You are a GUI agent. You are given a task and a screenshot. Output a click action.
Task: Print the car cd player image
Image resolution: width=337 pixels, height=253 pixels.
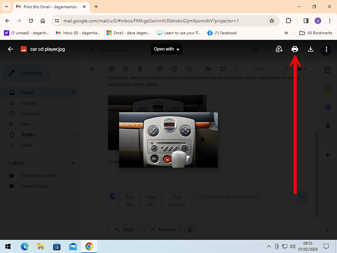click(x=295, y=49)
